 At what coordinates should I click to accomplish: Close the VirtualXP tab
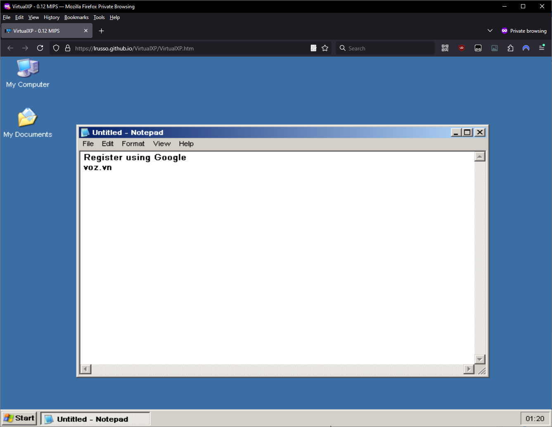pyautogui.click(x=86, y=31)
